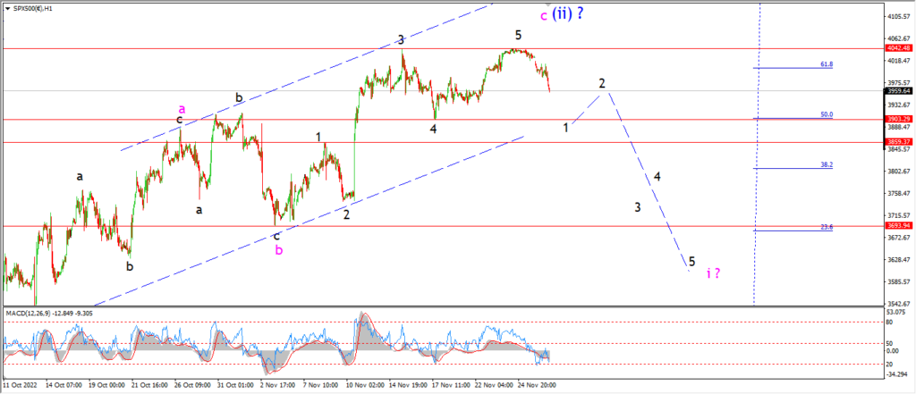Select the 38.2 Fibonacci level label

[826, 164]
